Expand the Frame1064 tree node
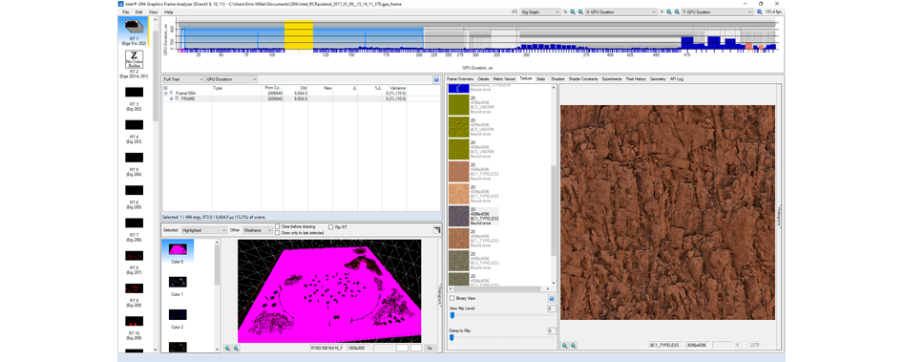This screenshot has height=362, width=904. coord(166,93)
